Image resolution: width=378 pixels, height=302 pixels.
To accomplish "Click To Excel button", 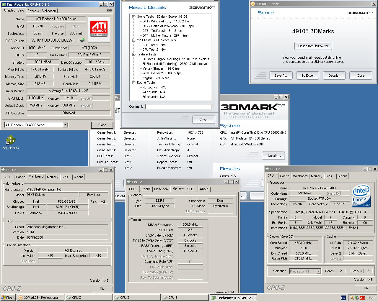I will [307, 75].
